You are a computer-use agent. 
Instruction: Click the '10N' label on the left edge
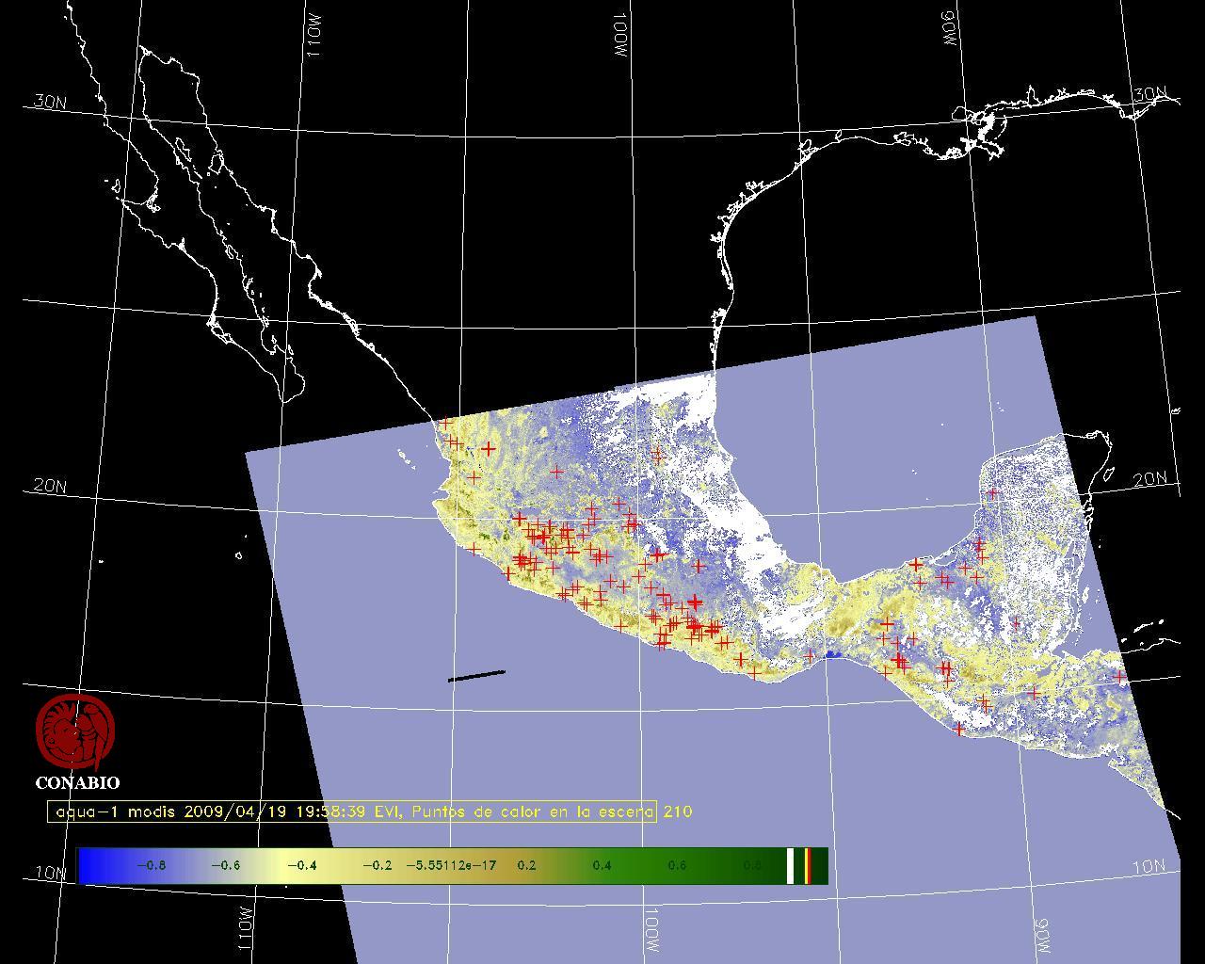pyautogui.click(x=50, y=873)
